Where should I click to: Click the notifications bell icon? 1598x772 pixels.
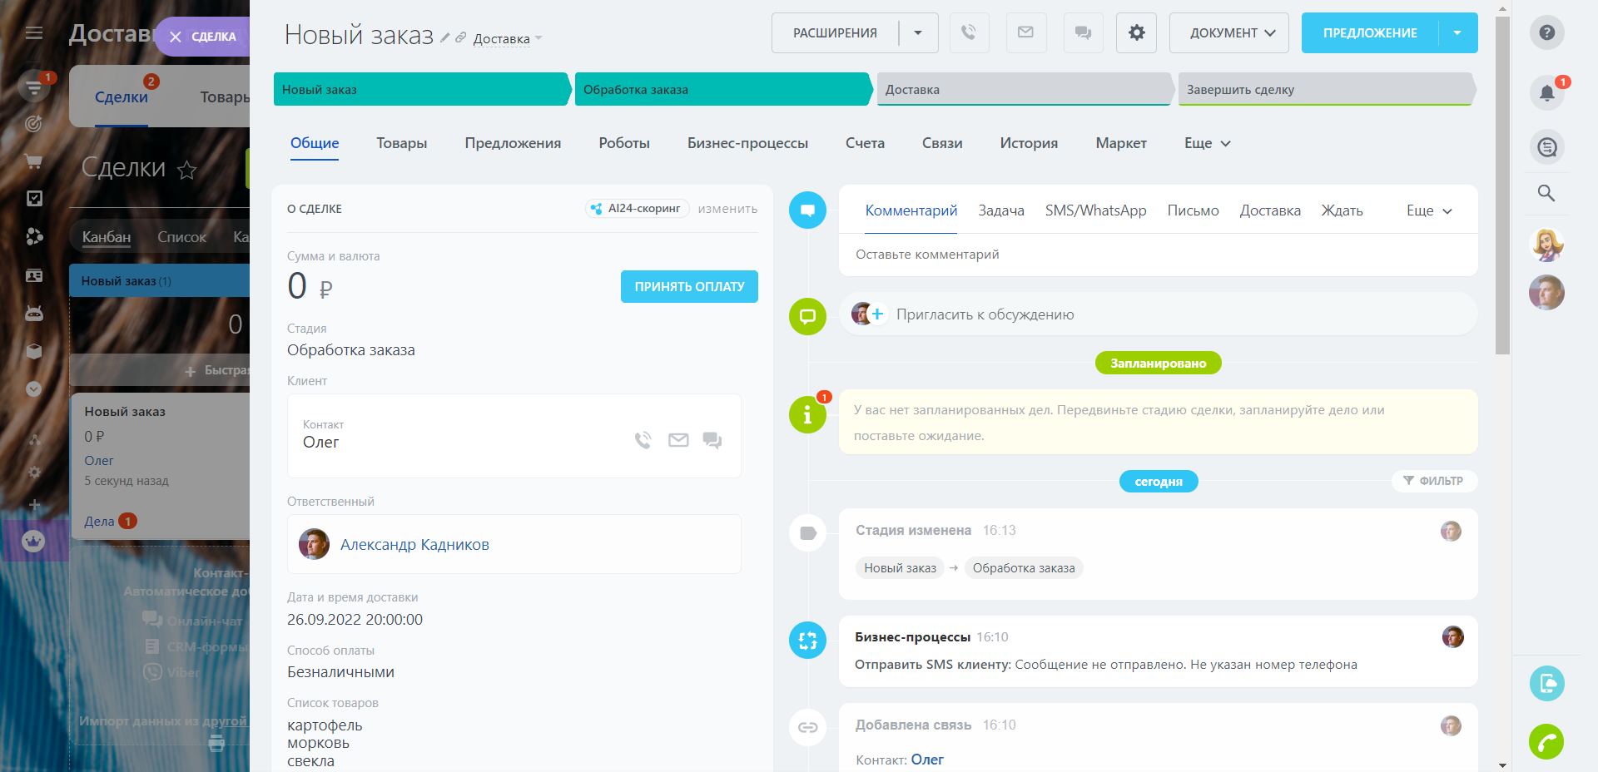point(1546,92)
